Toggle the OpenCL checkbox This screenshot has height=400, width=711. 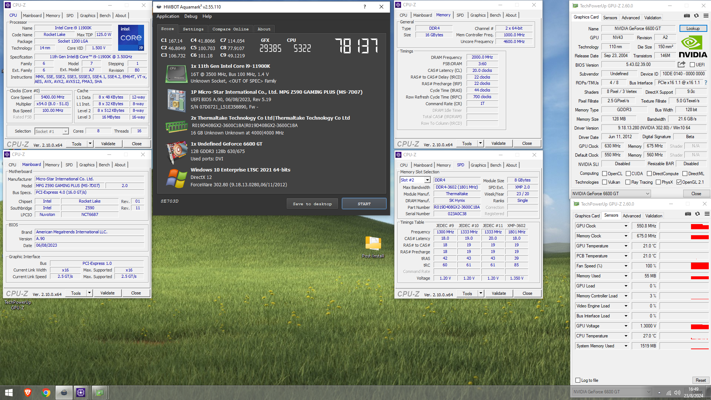click(604, 174)
